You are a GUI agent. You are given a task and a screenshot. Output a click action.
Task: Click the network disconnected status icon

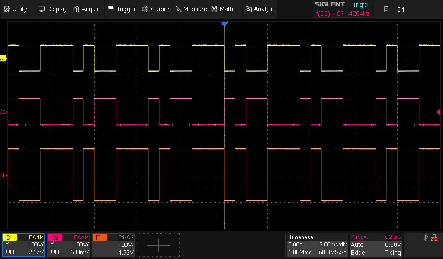(x=434, y=238)
